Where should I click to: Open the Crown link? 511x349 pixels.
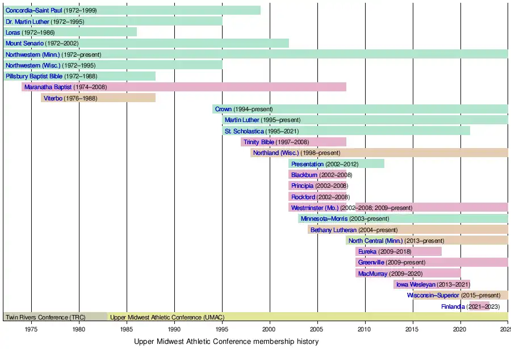click(x=223, y=109)
